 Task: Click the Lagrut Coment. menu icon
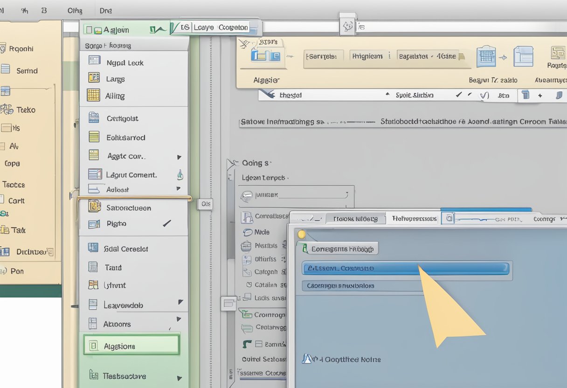[95, 174]
